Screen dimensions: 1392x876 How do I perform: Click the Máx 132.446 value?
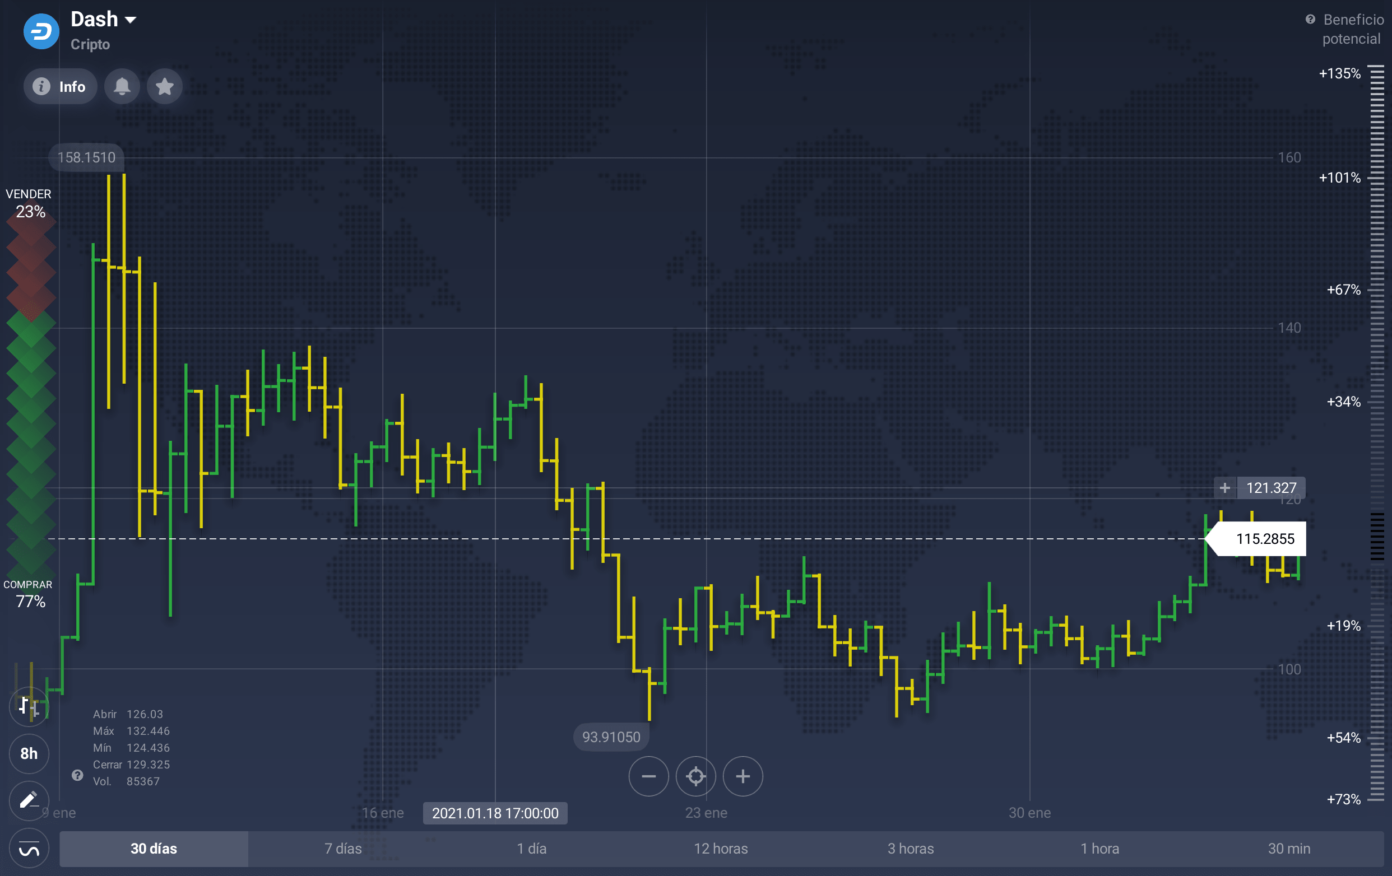point(131,731)
